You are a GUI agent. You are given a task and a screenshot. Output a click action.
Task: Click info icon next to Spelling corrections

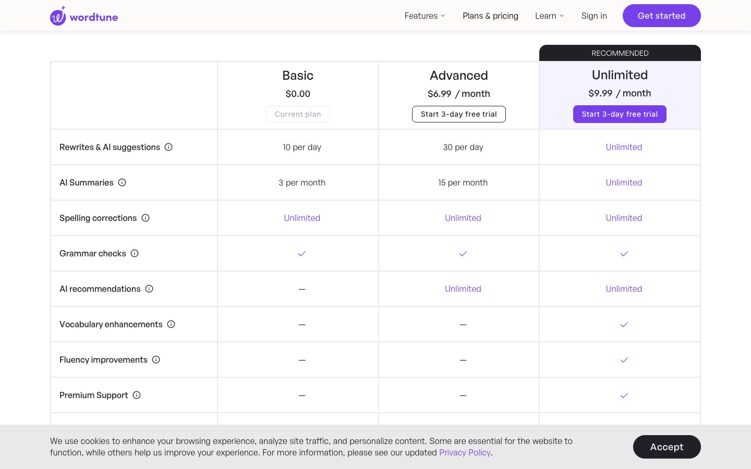(146, 218)
